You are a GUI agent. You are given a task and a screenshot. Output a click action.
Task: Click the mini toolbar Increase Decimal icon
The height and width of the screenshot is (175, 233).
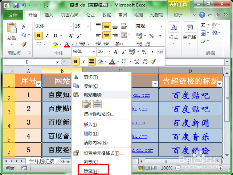[137, 61]
